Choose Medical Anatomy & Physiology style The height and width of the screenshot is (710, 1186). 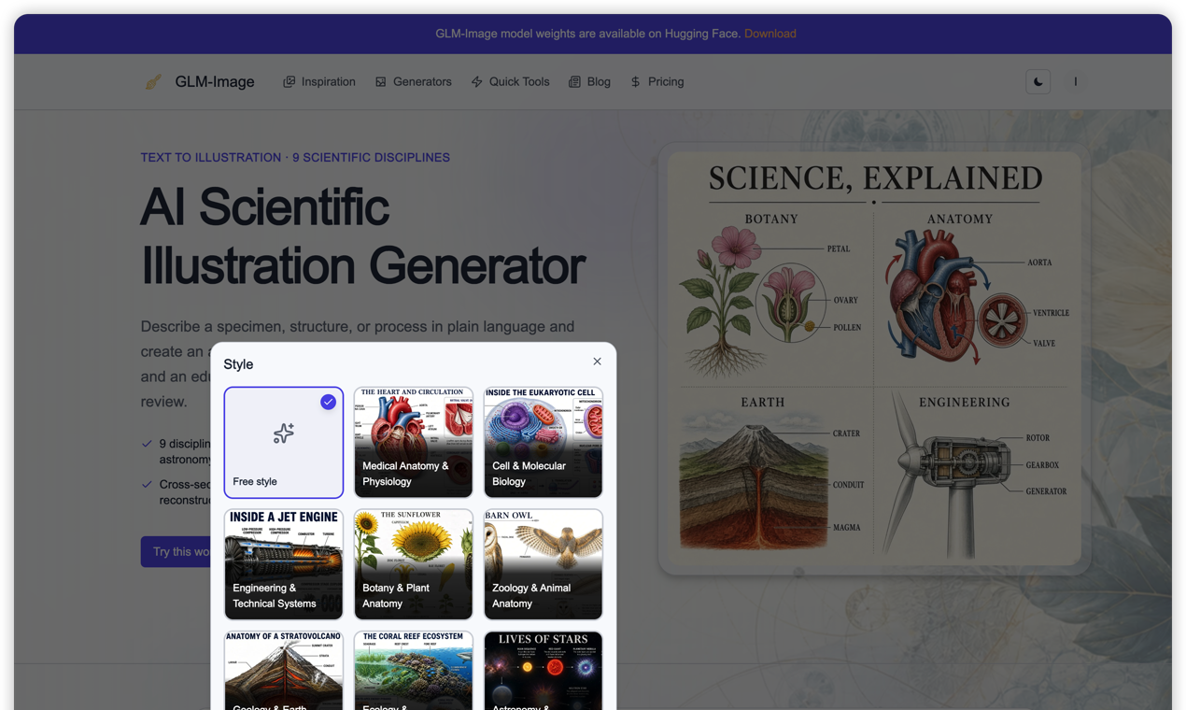tap(414, 443)
